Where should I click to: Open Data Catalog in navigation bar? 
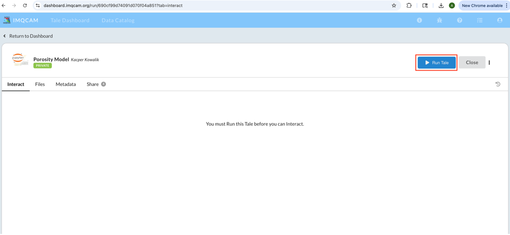tap(118, 20)
